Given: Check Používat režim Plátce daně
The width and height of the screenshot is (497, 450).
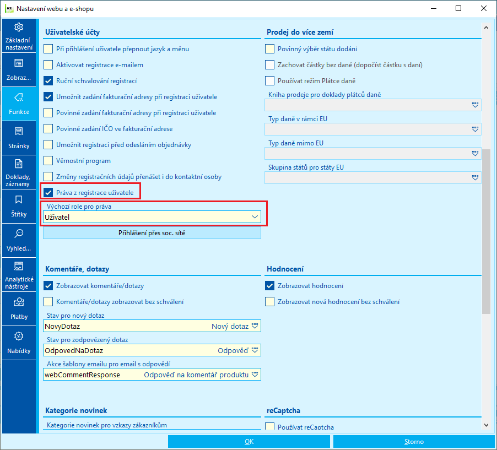Looking at the screenshot, I should [x=270, y=81].
